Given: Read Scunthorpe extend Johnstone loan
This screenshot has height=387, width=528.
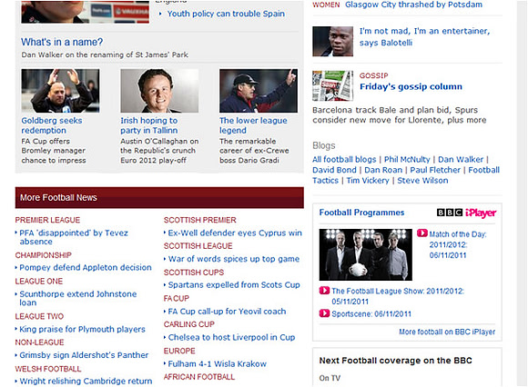Looking at the screenshot, I should click(x=78, y=298).
